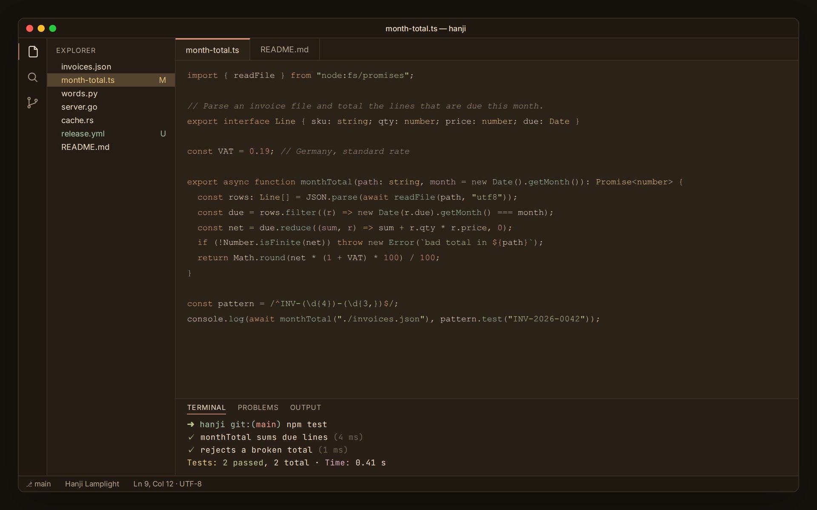Click the const VAT = 0.19 line
This screenshot has width=817, height=510.
click(x=298, y=151)
